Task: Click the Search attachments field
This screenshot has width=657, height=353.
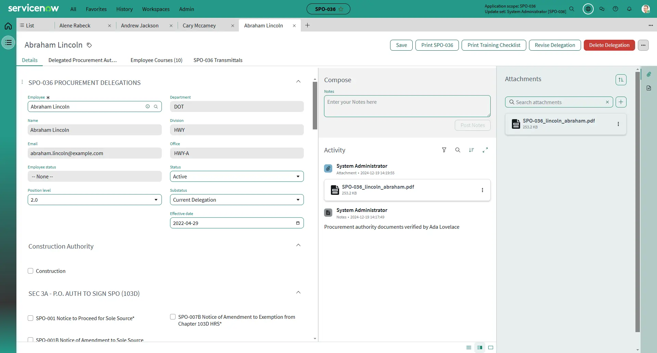Action: 558,102
